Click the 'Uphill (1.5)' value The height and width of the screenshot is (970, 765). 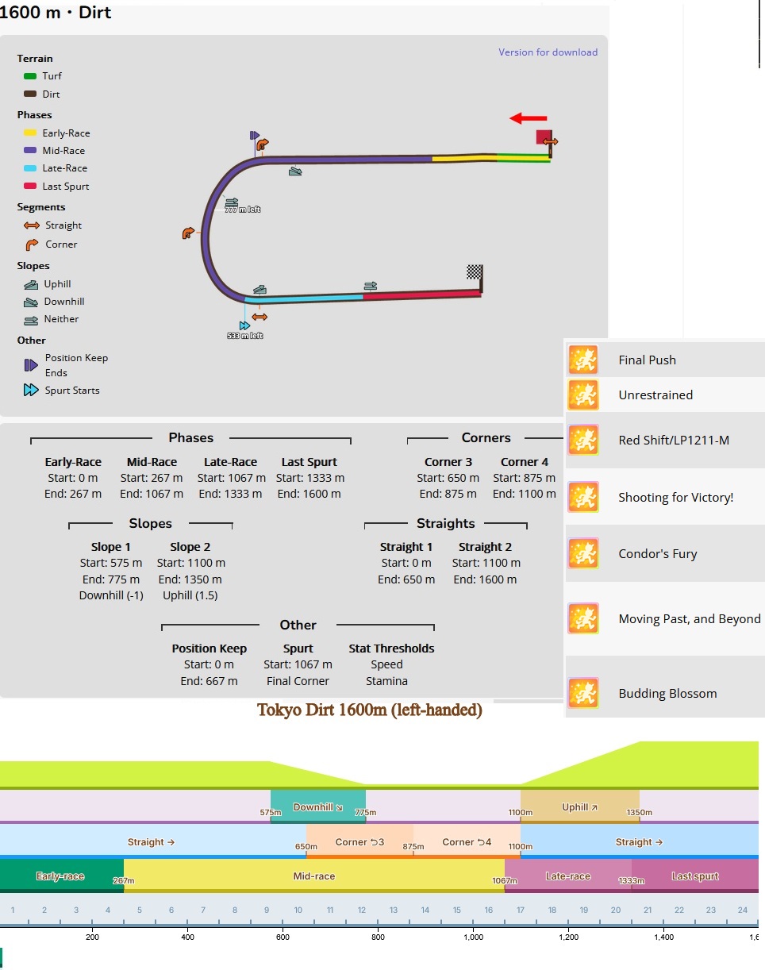[190, 595]
